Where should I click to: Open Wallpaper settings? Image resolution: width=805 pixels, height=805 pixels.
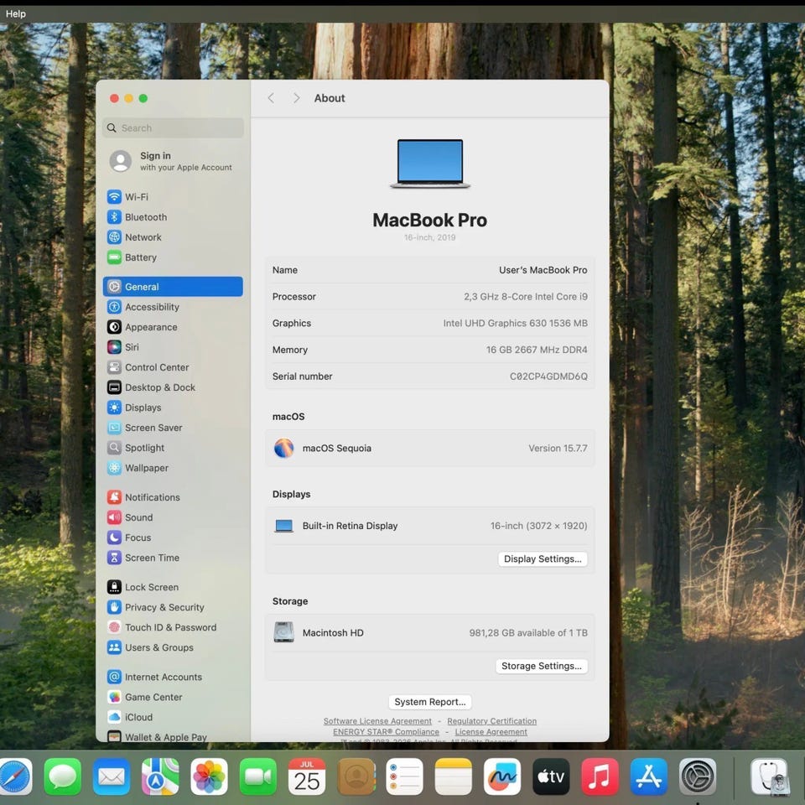click(x=173, y=468)
